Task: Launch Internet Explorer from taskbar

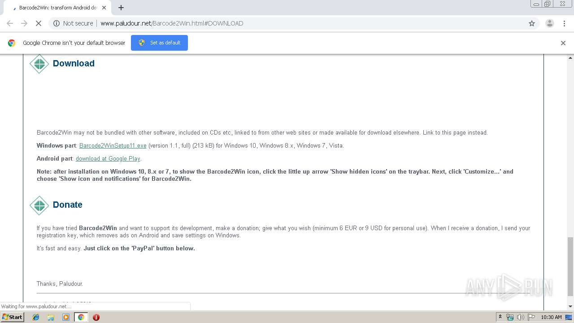Action: (36, 317)
